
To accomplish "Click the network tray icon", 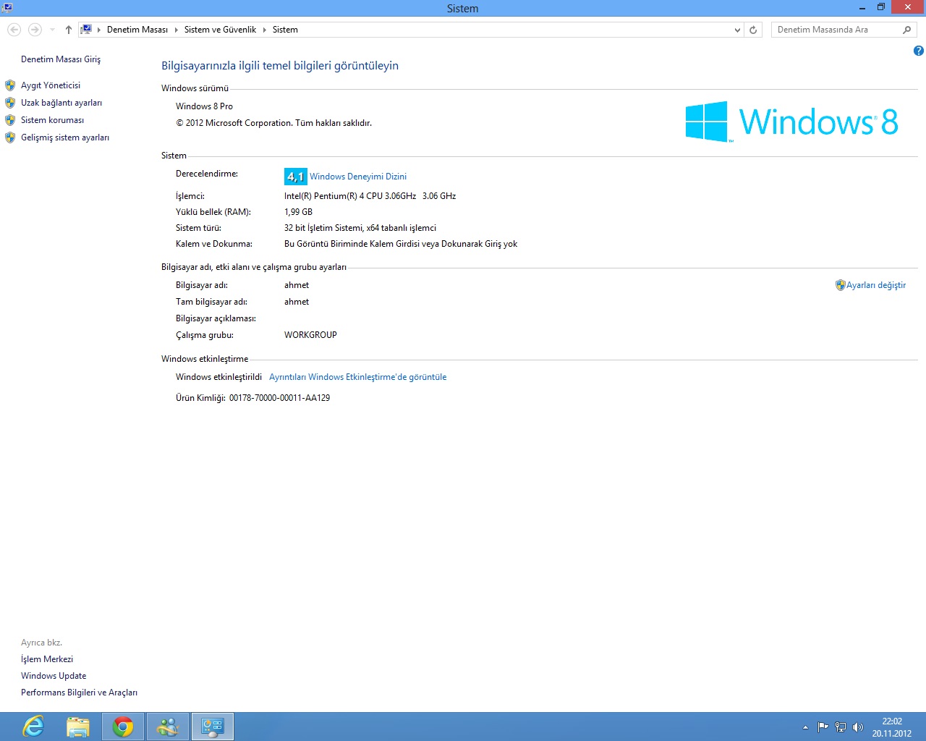I will pos(840,727).
